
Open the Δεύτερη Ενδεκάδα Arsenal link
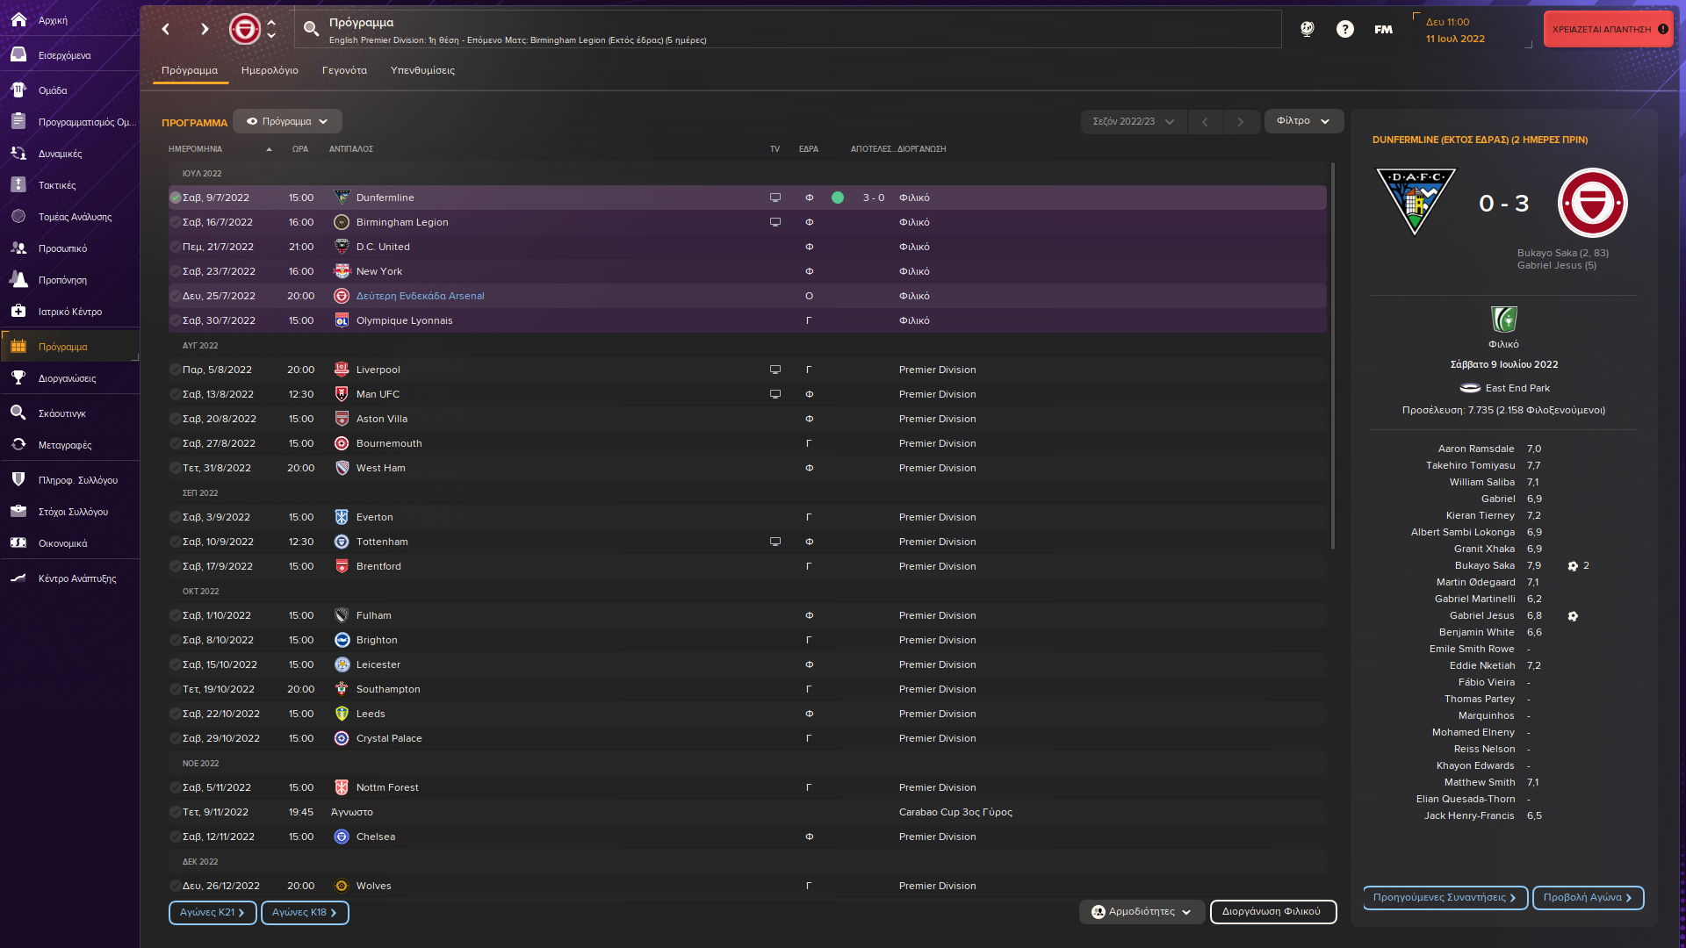point(420,296)
